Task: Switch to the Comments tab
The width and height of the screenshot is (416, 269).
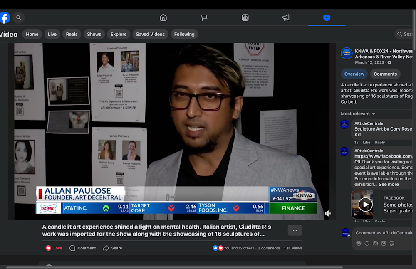Action: pyautogui.click(x=385, y=74)
